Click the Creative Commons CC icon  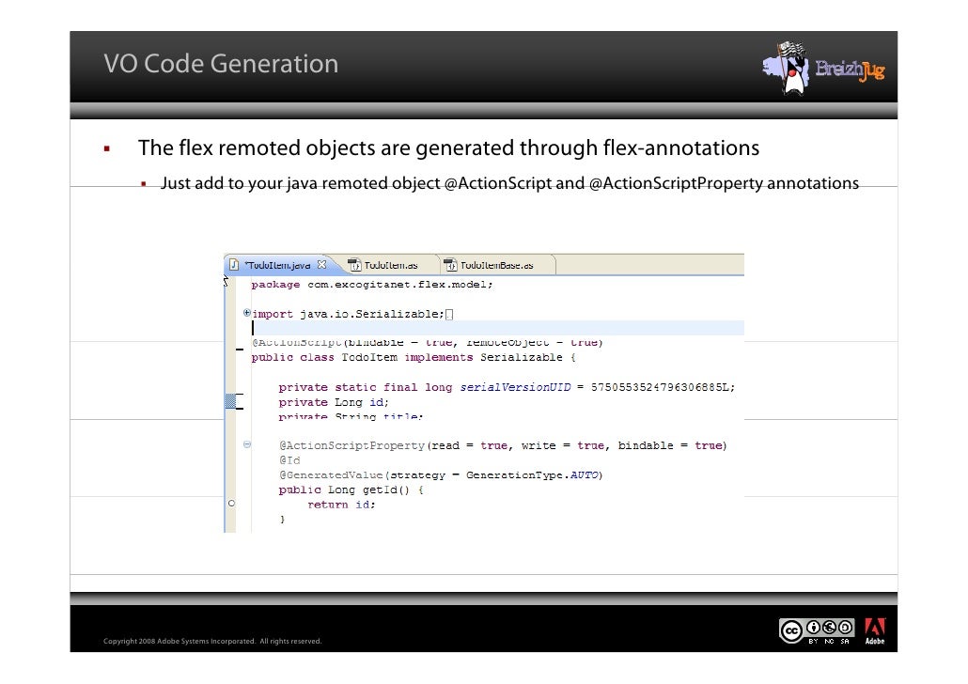coord(793,631)
